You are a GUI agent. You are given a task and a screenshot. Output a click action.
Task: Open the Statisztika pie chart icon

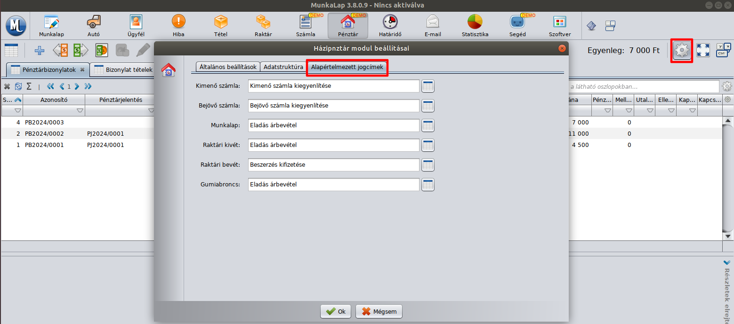pos(475,25)
